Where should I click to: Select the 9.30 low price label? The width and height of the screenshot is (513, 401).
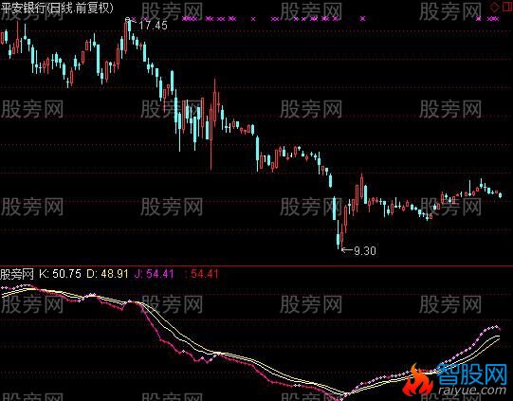(365, 251)
